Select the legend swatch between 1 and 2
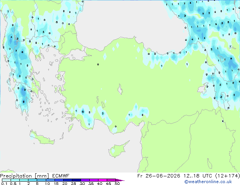240x185 pixels. pos(24,180)
